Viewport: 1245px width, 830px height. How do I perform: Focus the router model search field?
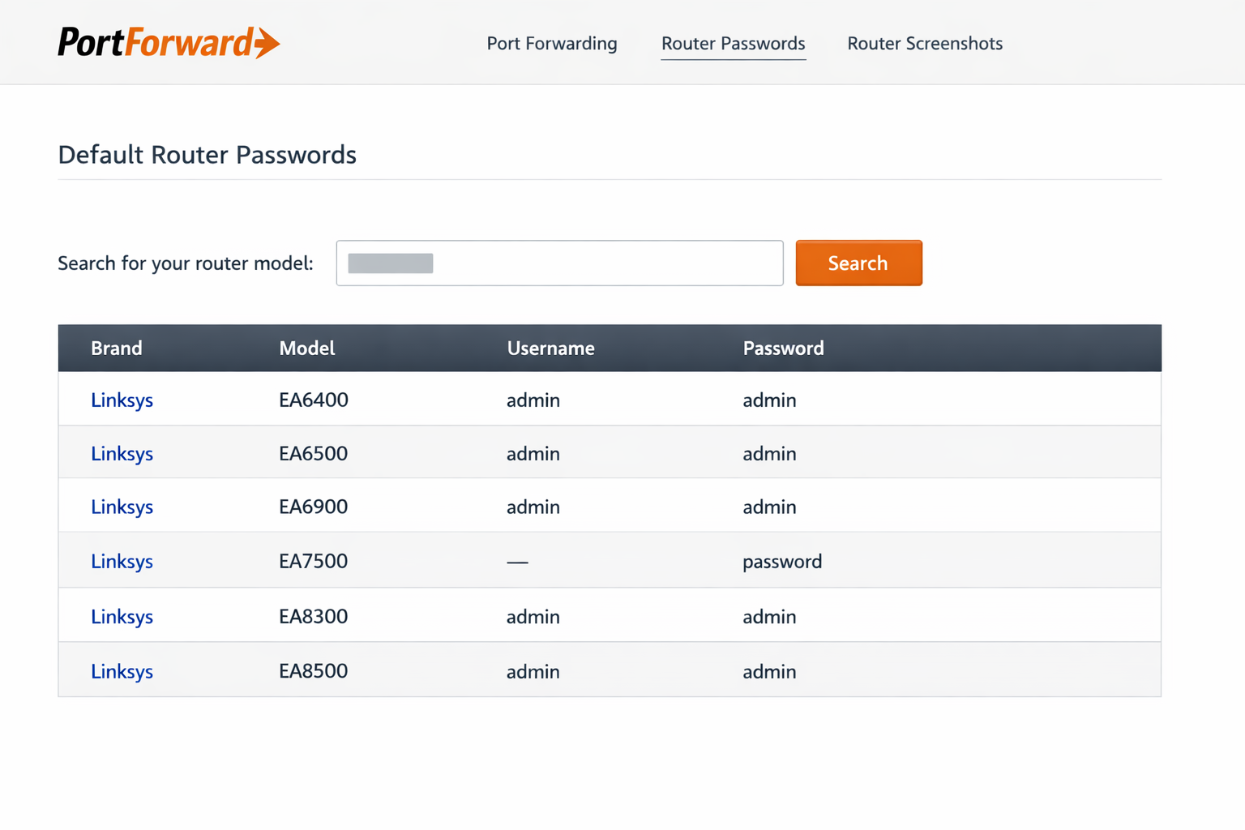(x=560, y=263)
